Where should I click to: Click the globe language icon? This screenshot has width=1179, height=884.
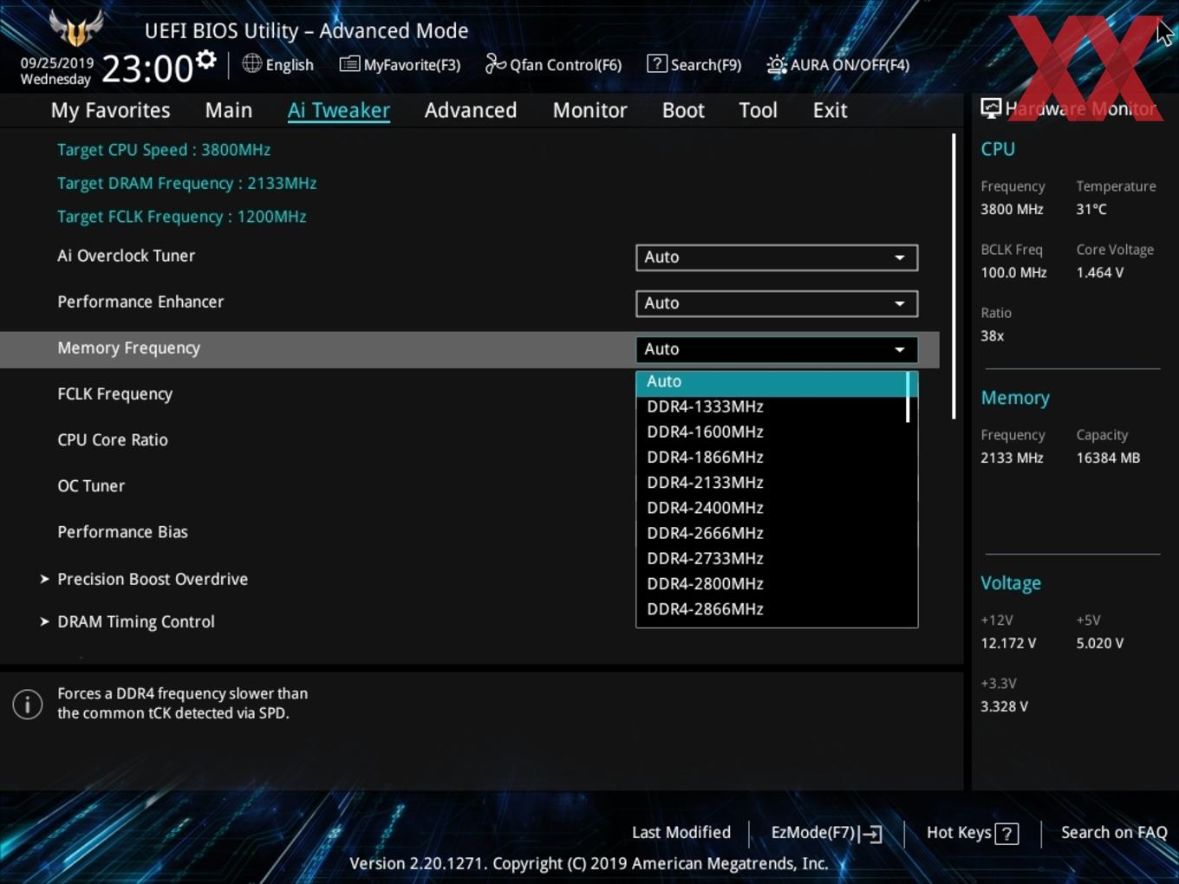pos(251,63)
